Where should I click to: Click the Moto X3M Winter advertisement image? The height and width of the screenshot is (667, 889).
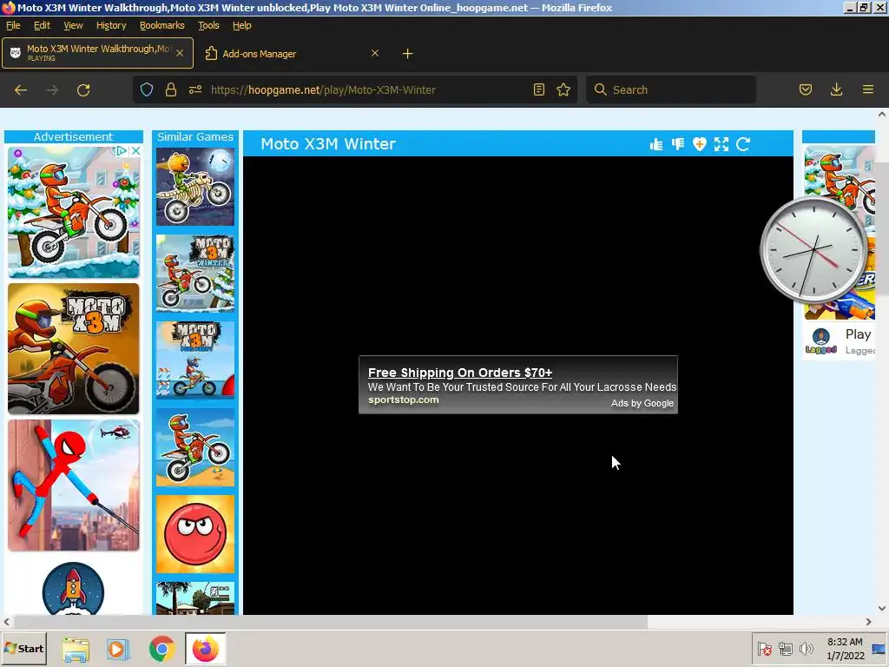click(x=73, y=212)
